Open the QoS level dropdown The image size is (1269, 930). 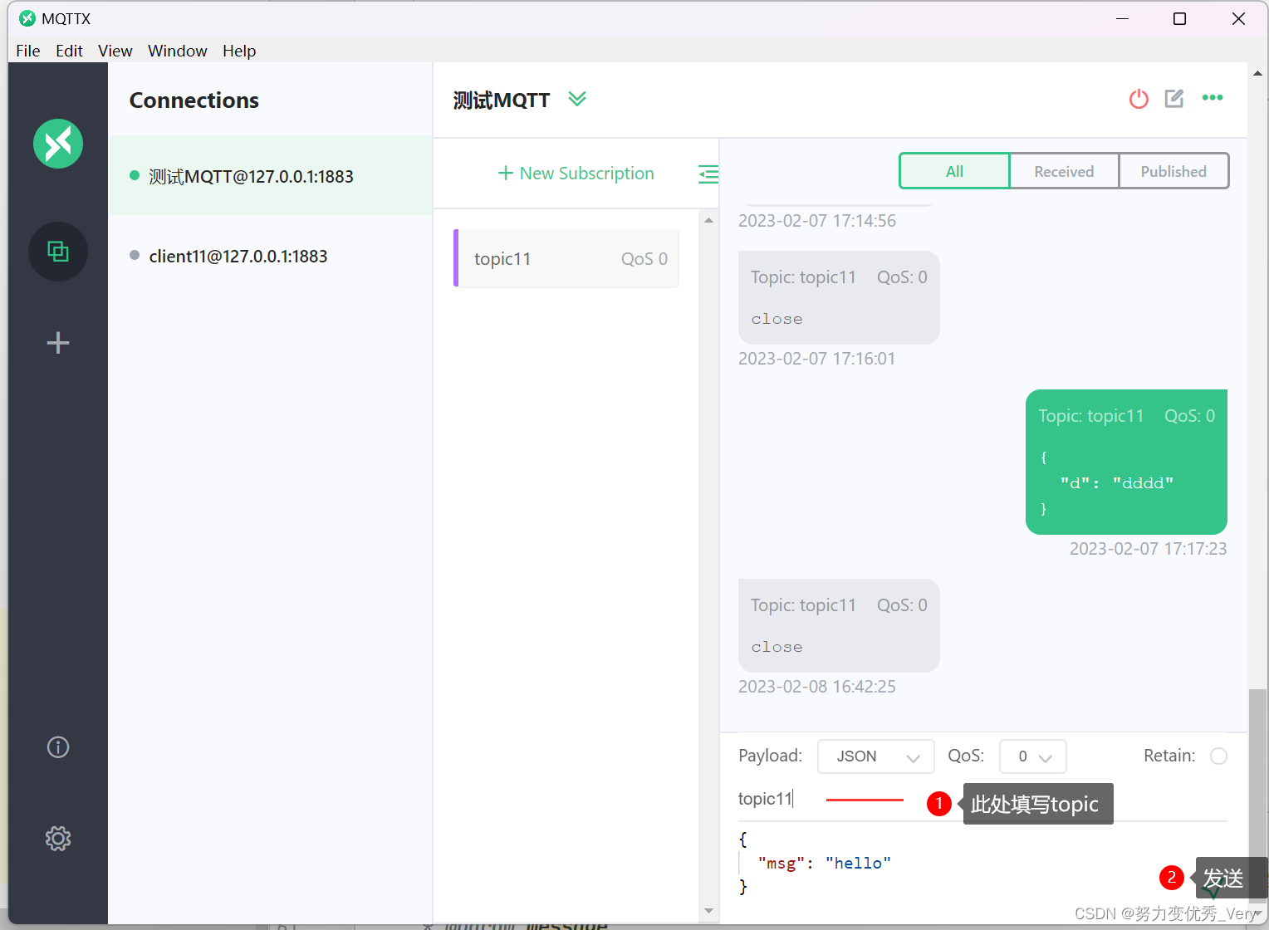click(x=1033, y=756)
